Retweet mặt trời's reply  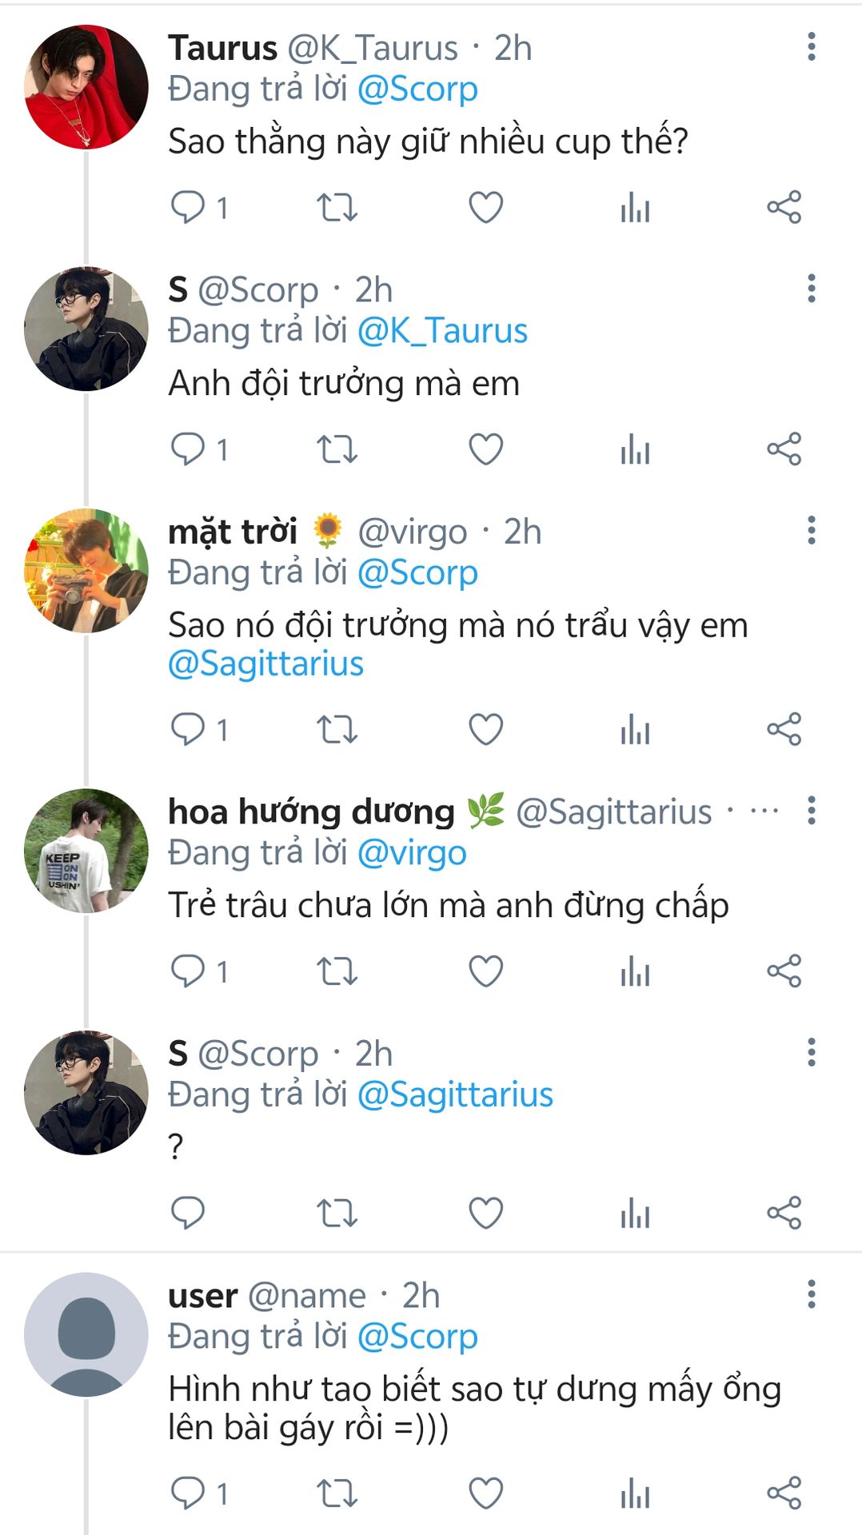click(337, 730)
